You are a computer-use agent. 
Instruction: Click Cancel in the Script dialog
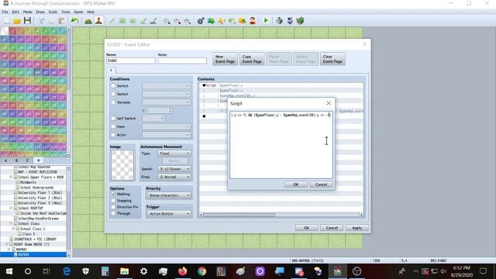pos(321,184)
